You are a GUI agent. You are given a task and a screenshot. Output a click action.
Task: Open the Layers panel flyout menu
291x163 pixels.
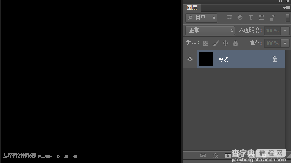pos(286,8)
